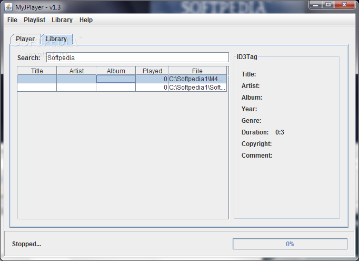The width and height of the screenshot is (359, 261).
Task: Click Played count of C:\Softpedia1\Soft... row
Action: [152, 88]
